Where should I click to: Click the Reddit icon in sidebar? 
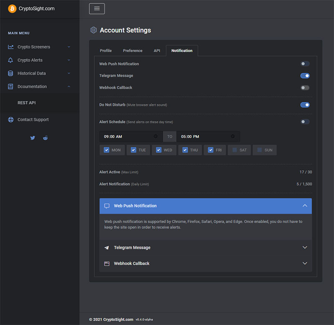click(x=45, y=138)
